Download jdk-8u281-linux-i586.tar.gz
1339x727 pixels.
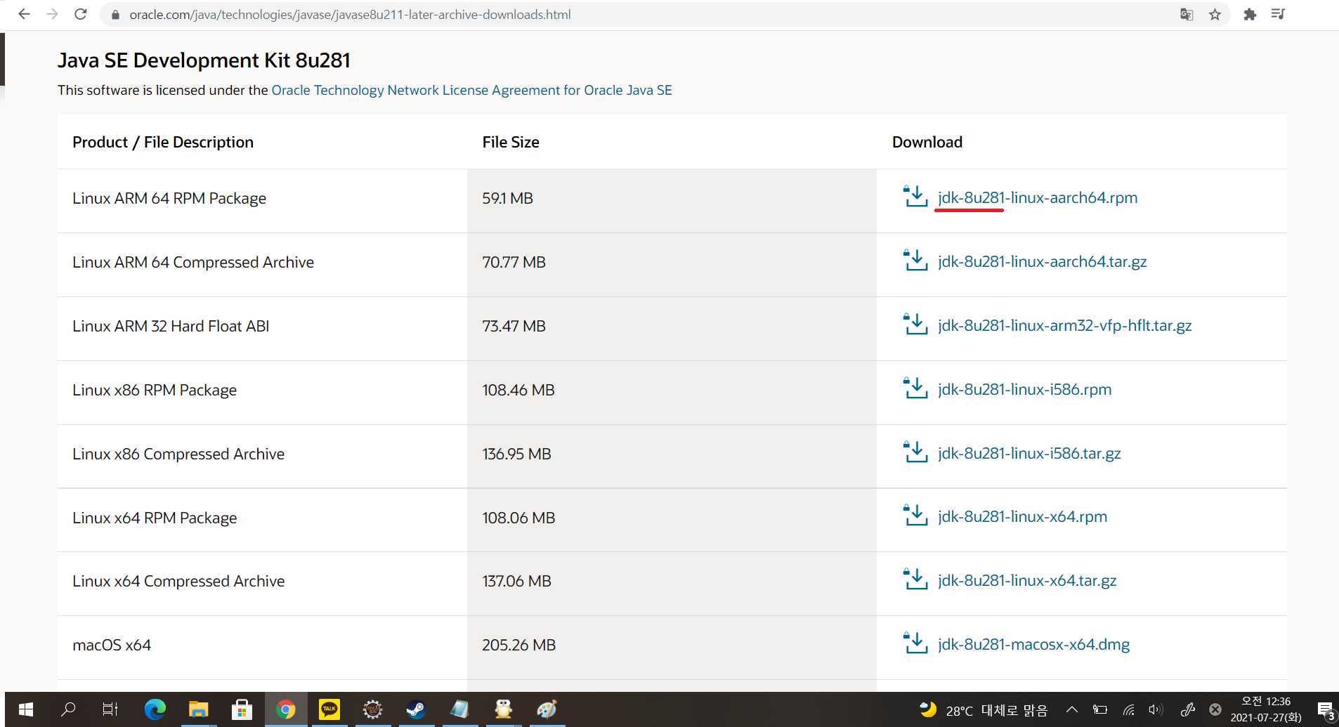click(1029, 454)
